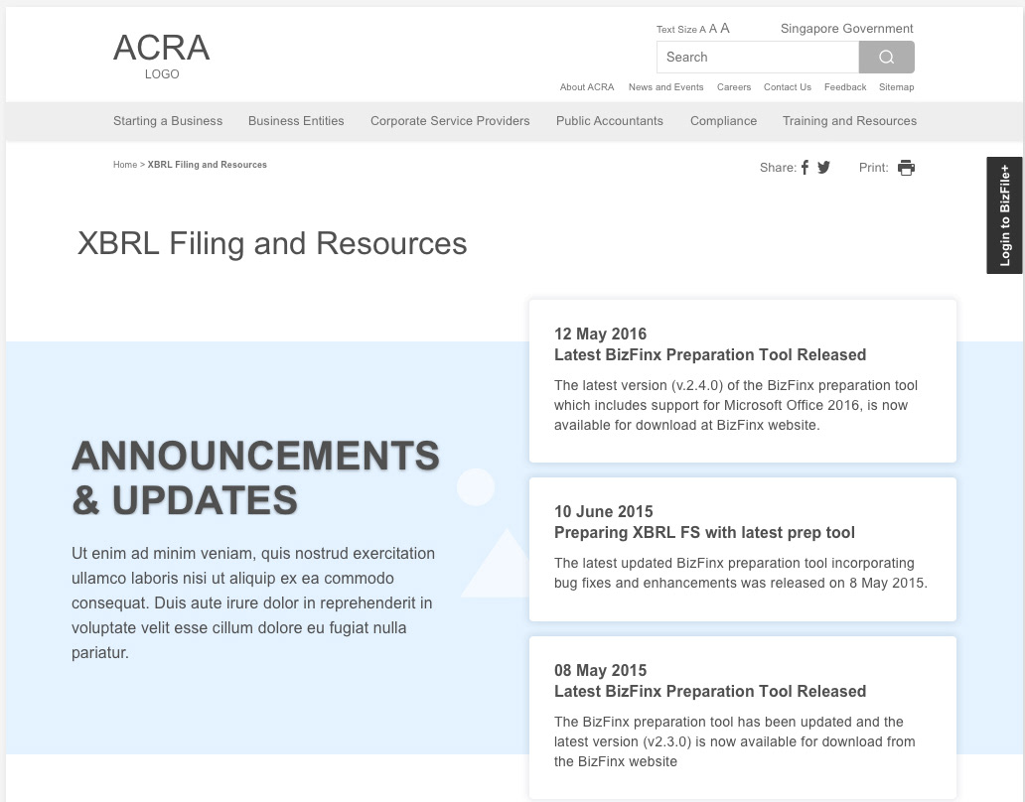
Task: Click the Announcements & Updates heading
Action: [255, 477]
